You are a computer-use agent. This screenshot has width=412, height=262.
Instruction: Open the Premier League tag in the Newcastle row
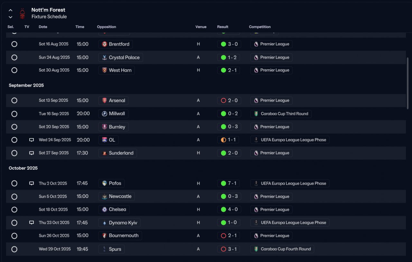pyautogui.click(x=271, y=196)
